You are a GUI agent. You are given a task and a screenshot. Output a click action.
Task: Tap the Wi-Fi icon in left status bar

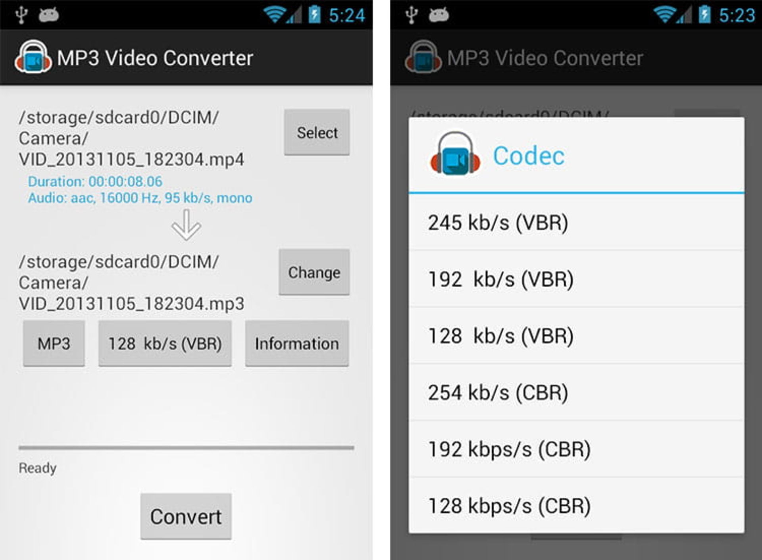pos(274,15)
